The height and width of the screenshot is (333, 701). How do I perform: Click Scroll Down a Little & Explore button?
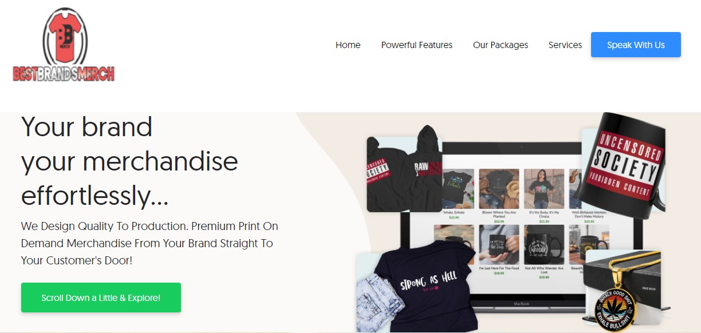pos(101,298)
